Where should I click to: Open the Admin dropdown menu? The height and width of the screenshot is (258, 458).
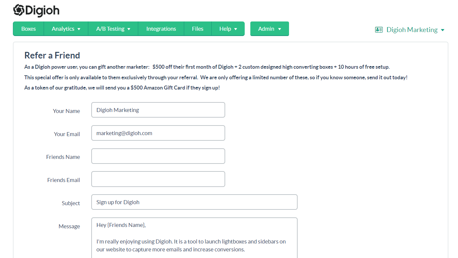[270, 29]
